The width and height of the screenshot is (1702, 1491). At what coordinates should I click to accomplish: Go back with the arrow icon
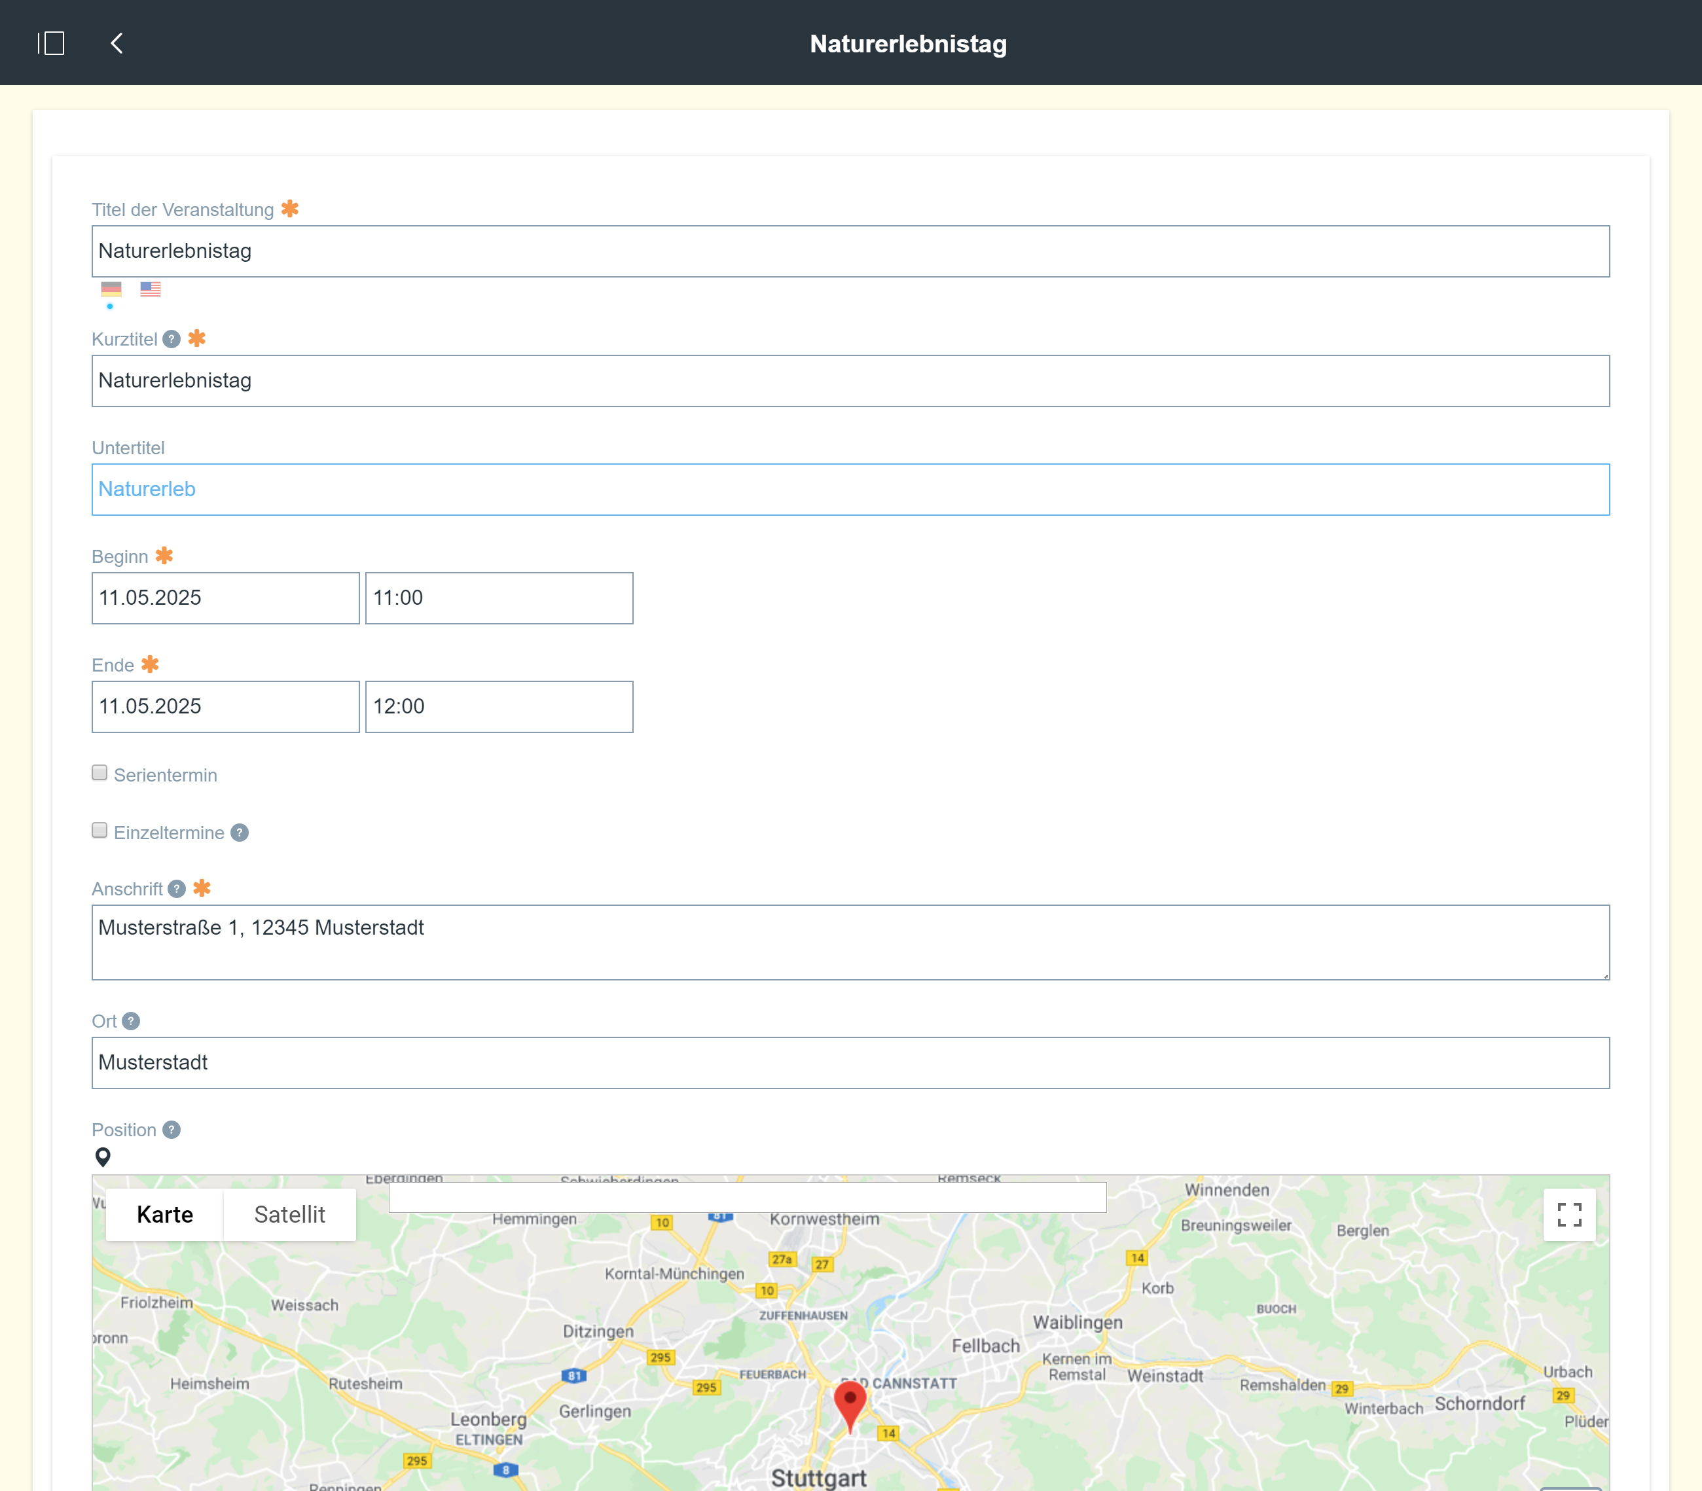(x=117, y=43)
